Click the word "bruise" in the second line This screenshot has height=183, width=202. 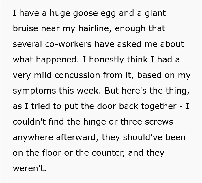25,28
